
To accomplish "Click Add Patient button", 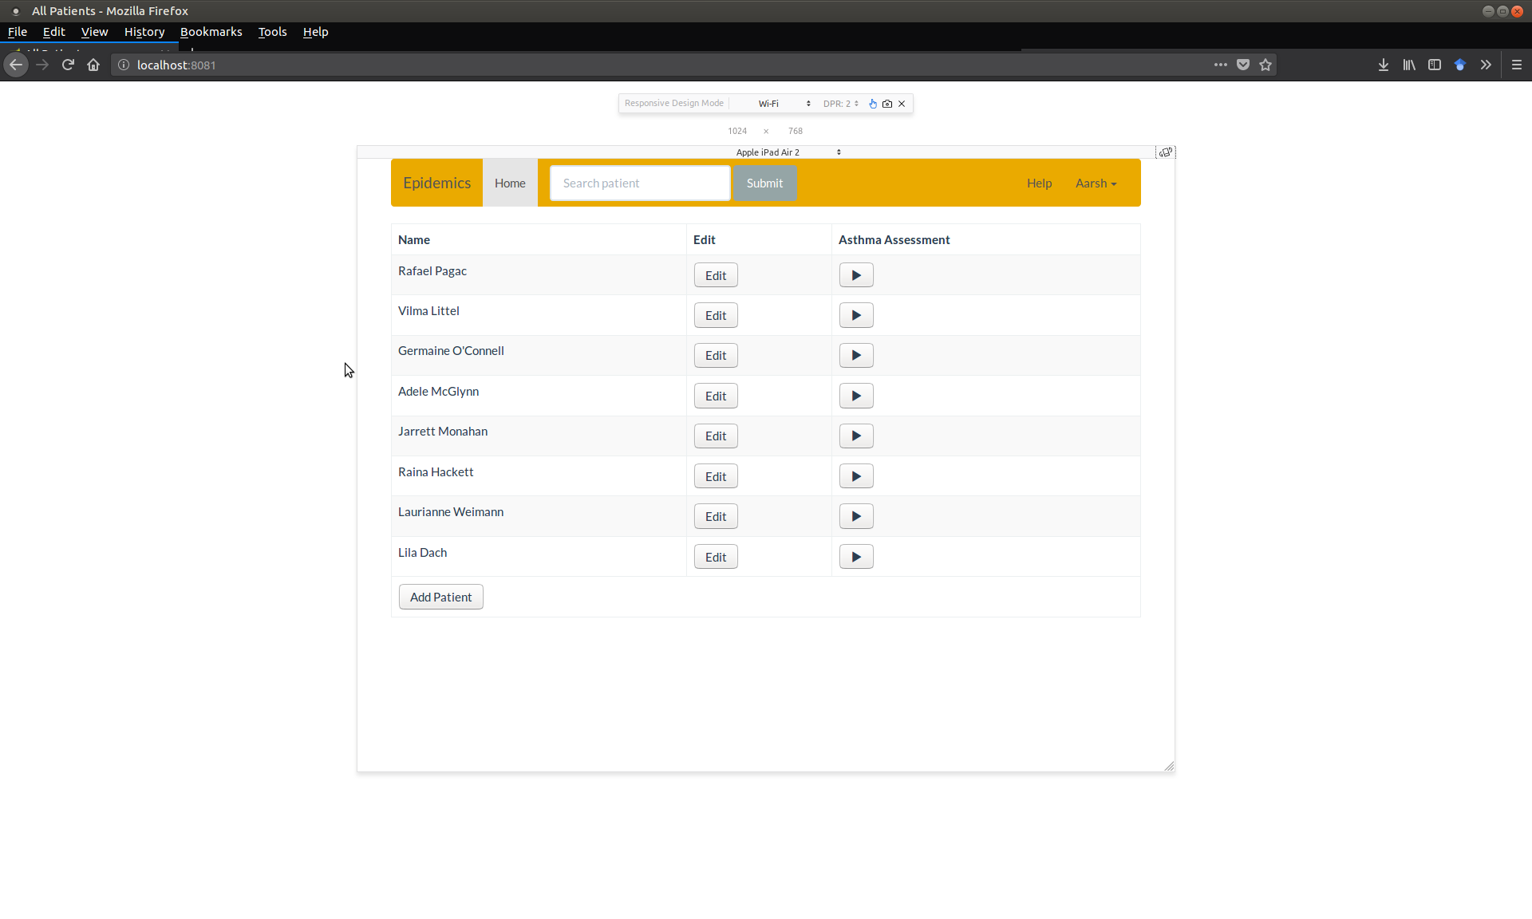I will coord(440,597).
